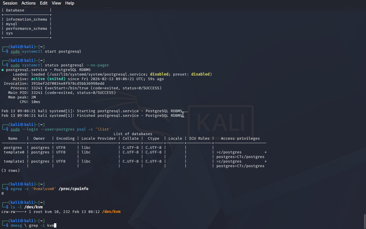This screenshot has width=366, height=229.
Task: Click the "Access privileges" column header
Action: point(240,139)
